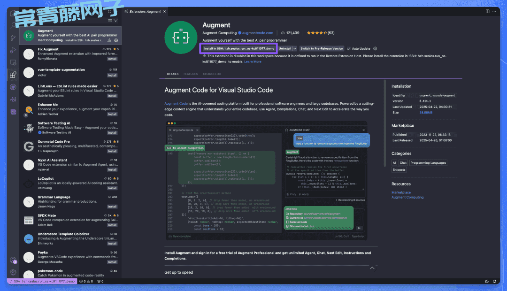Install the Enhance Me extension

(x=112, y=114)
